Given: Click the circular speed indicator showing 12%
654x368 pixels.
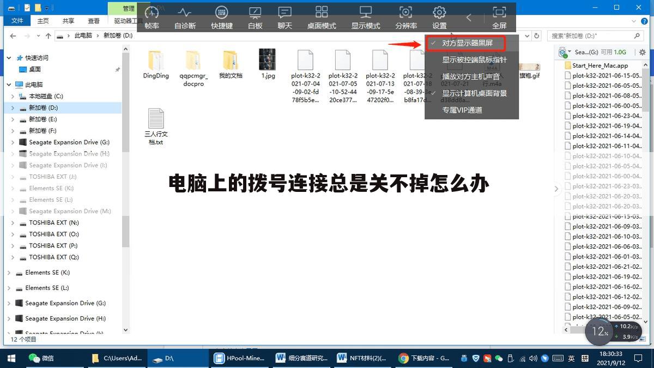Looking at the screenshot, I should tap(599, 331).
